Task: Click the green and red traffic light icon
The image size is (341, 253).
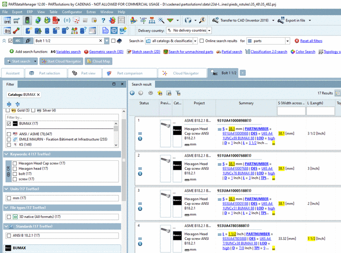Action: pyautogui.click(x=27, y=20)
